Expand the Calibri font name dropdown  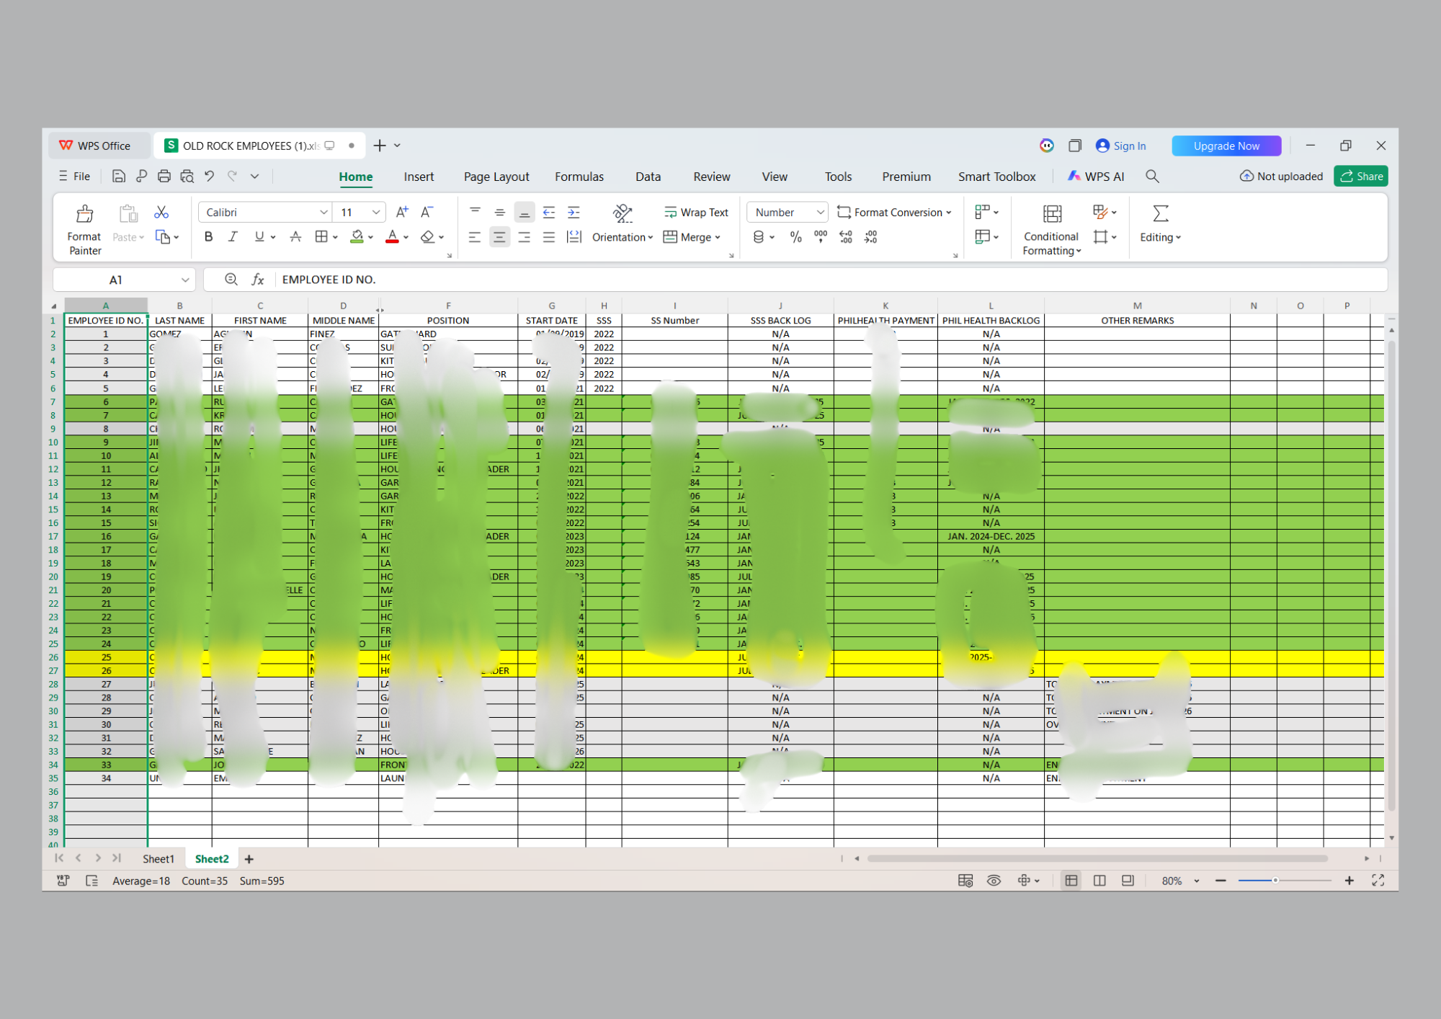pyautogui.click(x=324, y=213)
